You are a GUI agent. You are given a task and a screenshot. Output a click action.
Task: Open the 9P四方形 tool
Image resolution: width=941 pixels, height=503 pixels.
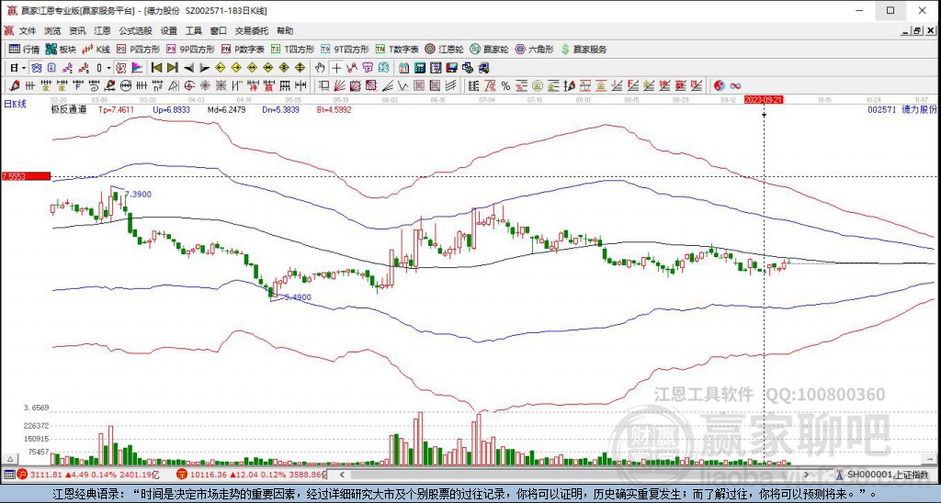(190, 50)
